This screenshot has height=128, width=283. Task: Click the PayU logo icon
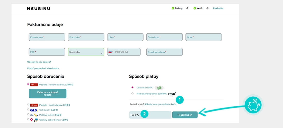coord(172,94)
